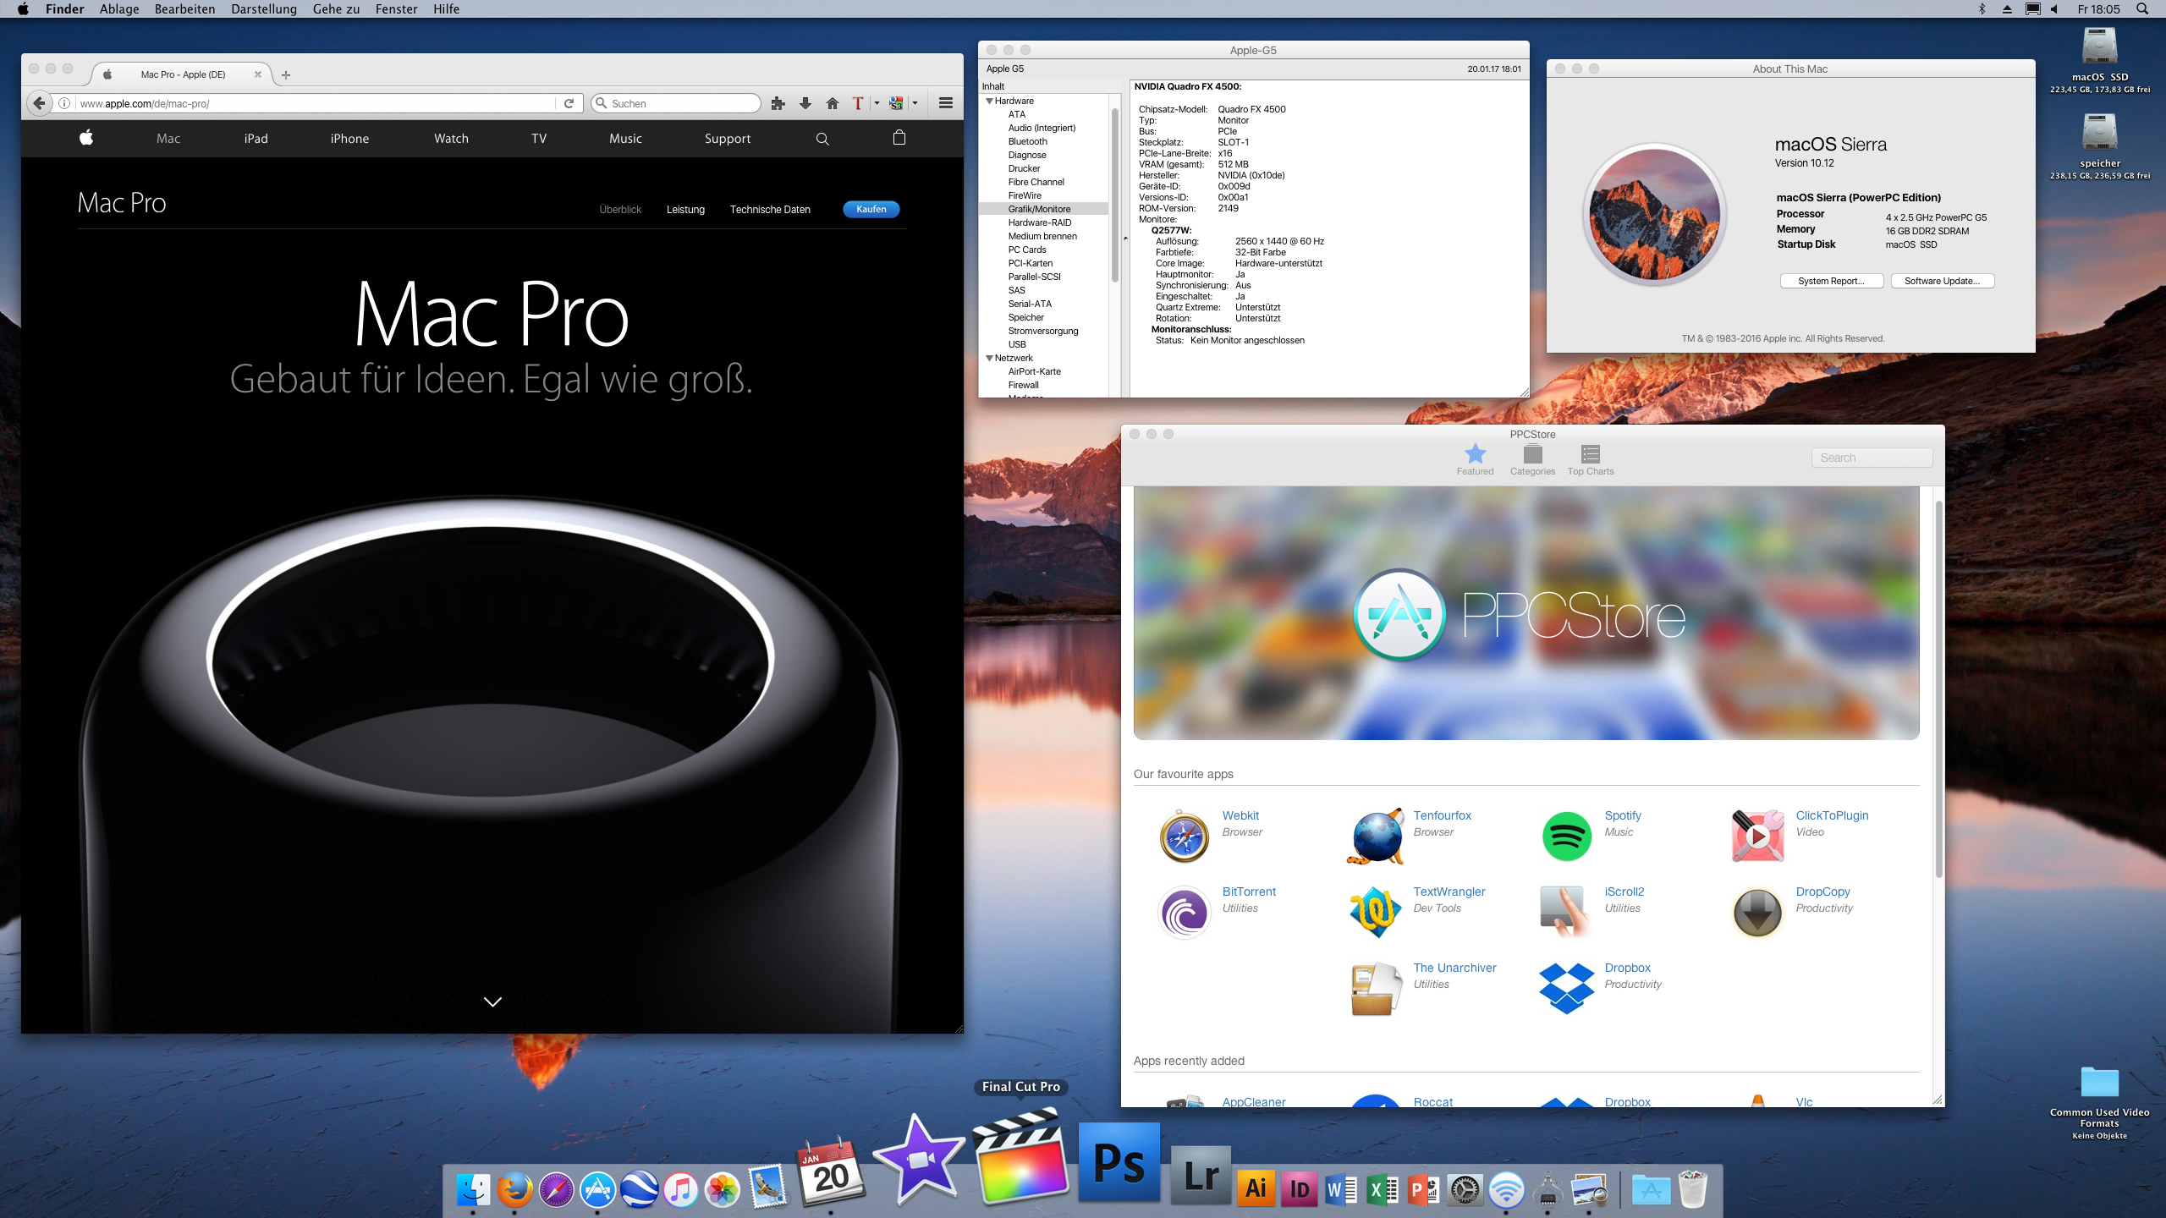Click the Firefox URL address bar
Viewport: 2166px width, 1218px height.
(x=315, y=103)
